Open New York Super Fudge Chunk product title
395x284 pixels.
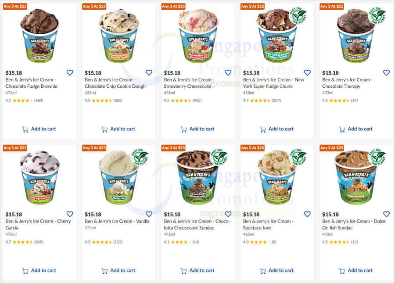click(x=273, y=83)
